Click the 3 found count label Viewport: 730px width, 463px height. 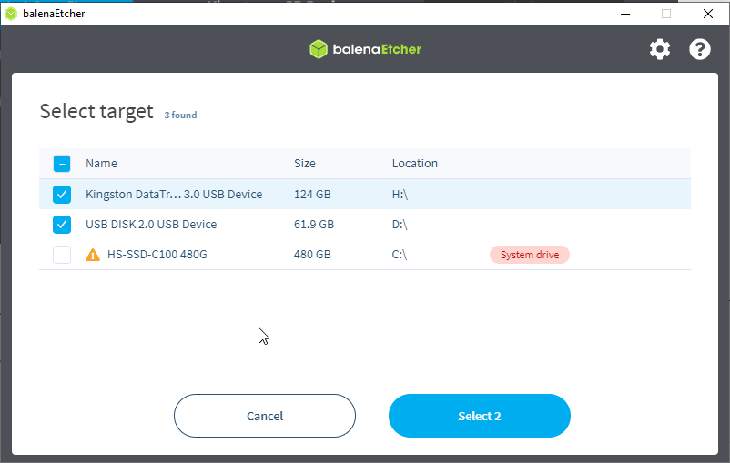(180, 115)
